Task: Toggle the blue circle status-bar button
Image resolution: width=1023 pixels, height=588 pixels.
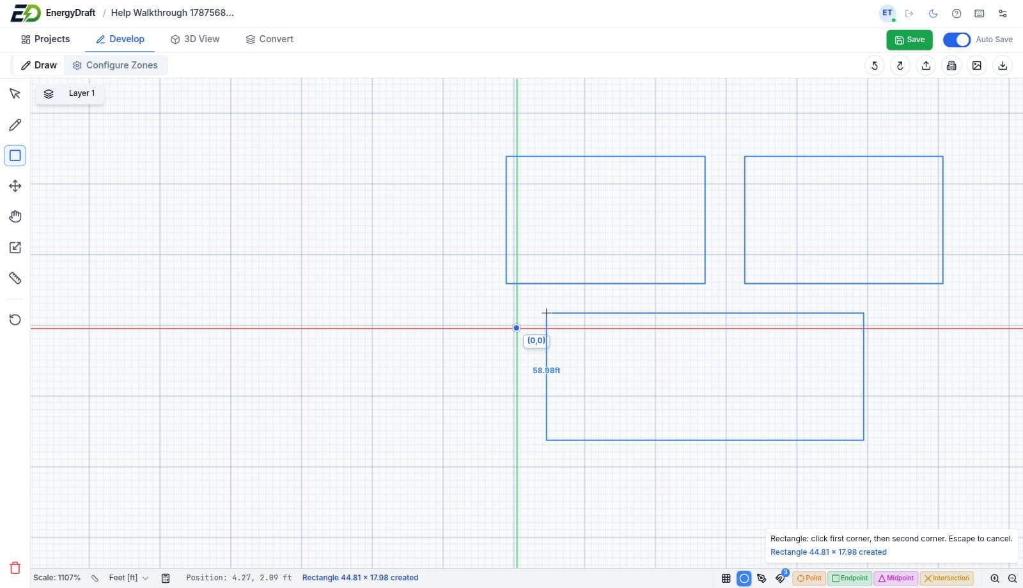Action: [x=744, y=578]
